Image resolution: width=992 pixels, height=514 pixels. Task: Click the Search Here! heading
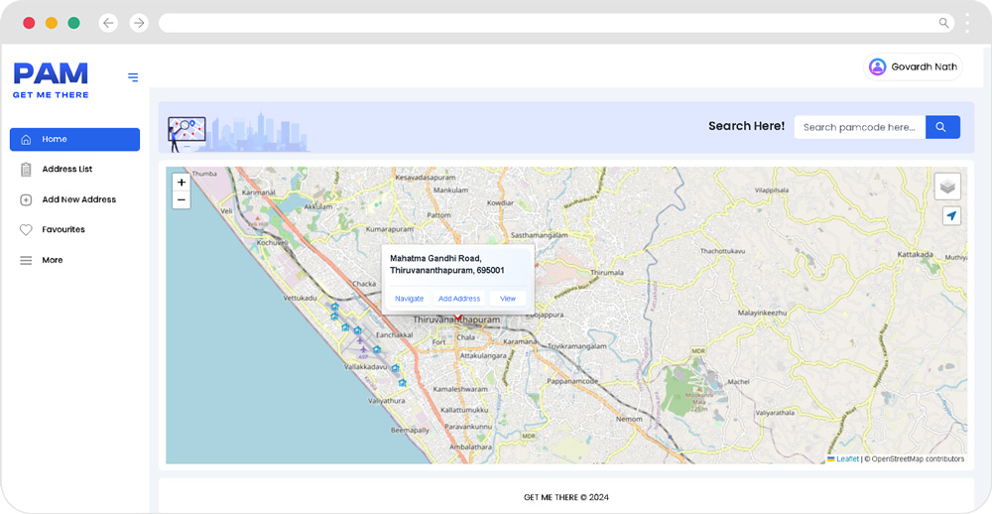[x=747, y=126]
